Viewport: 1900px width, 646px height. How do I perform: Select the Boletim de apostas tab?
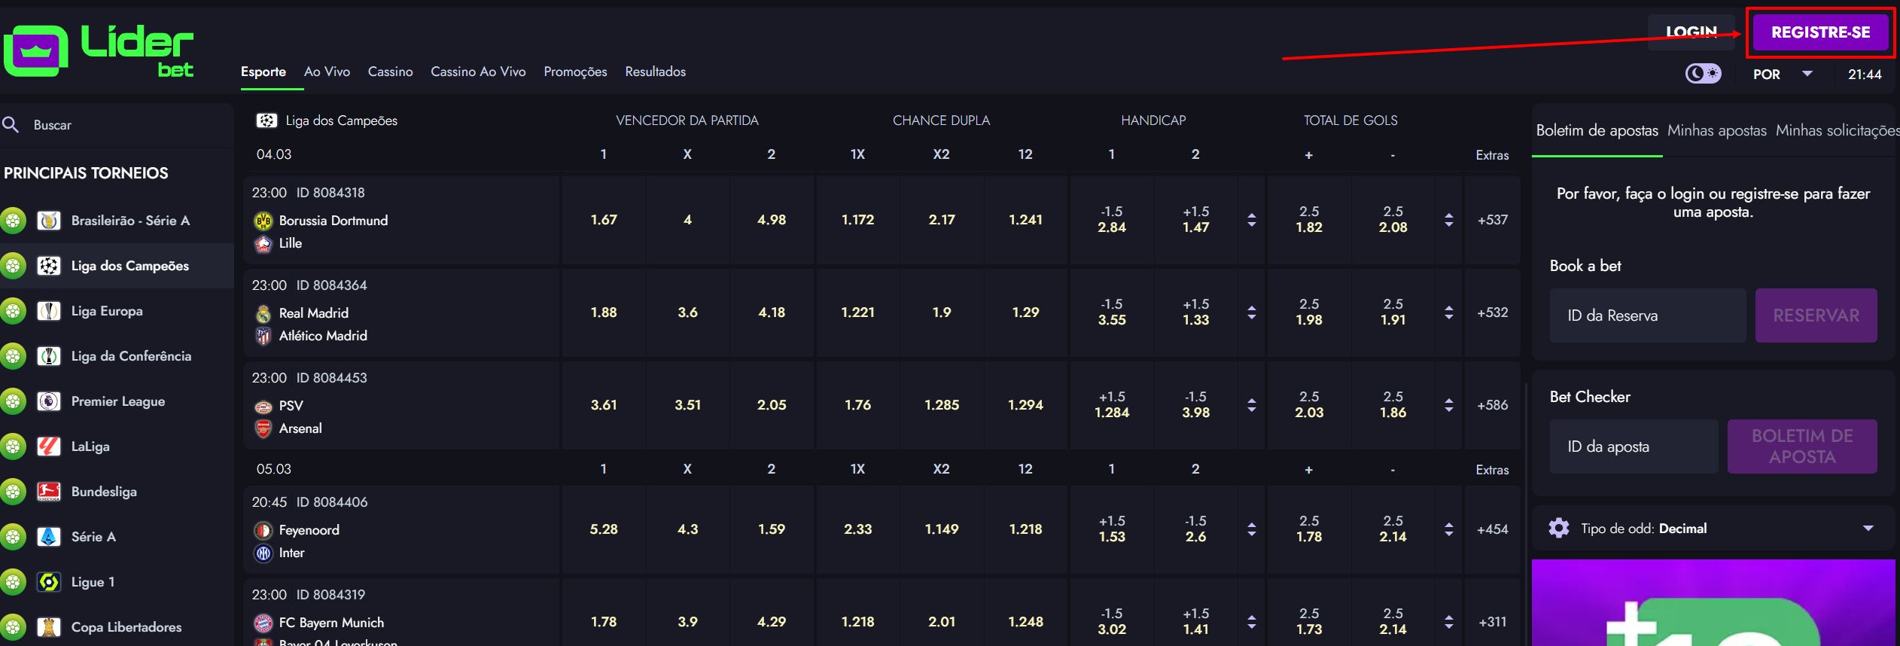(x=1597, y=130)
